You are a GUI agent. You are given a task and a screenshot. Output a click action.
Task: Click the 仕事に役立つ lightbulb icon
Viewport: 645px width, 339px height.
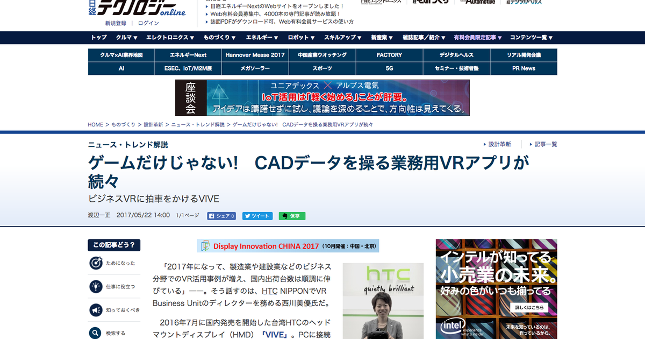[96, 286]
